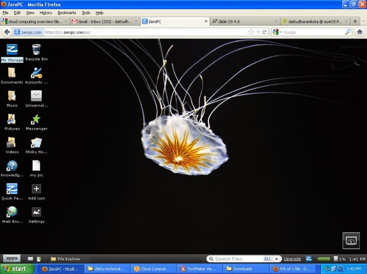This screenshot has height=274, width=367.
Task: Open the Web Browser desktop icon
Action: [12, 212]
